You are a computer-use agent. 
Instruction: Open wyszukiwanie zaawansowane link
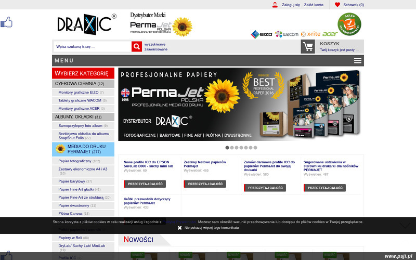(156, 47)
